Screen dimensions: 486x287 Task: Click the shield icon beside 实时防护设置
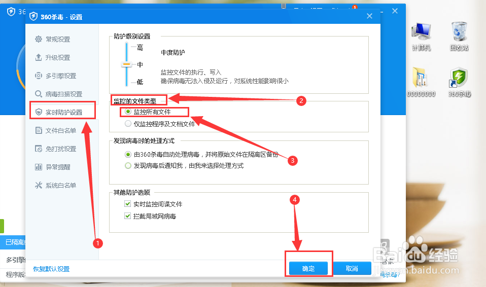(x=39, y=112)
